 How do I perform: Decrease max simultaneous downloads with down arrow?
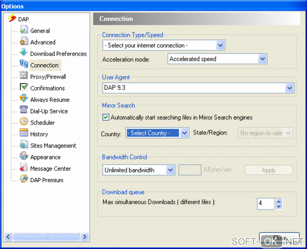279,206
